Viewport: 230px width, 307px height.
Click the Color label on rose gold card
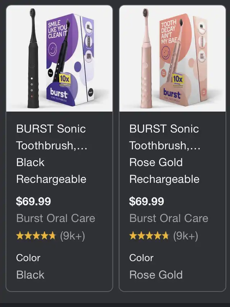point(141,258)
